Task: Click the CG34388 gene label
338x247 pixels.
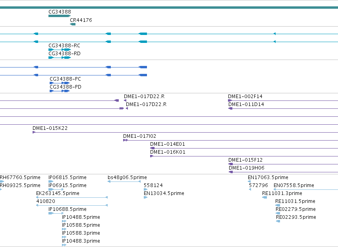Action: [x=60, y=12]
